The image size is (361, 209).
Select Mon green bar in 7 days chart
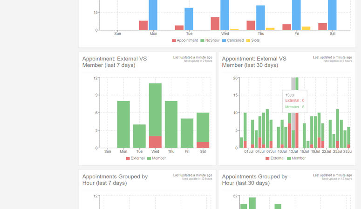pos(123,124)
